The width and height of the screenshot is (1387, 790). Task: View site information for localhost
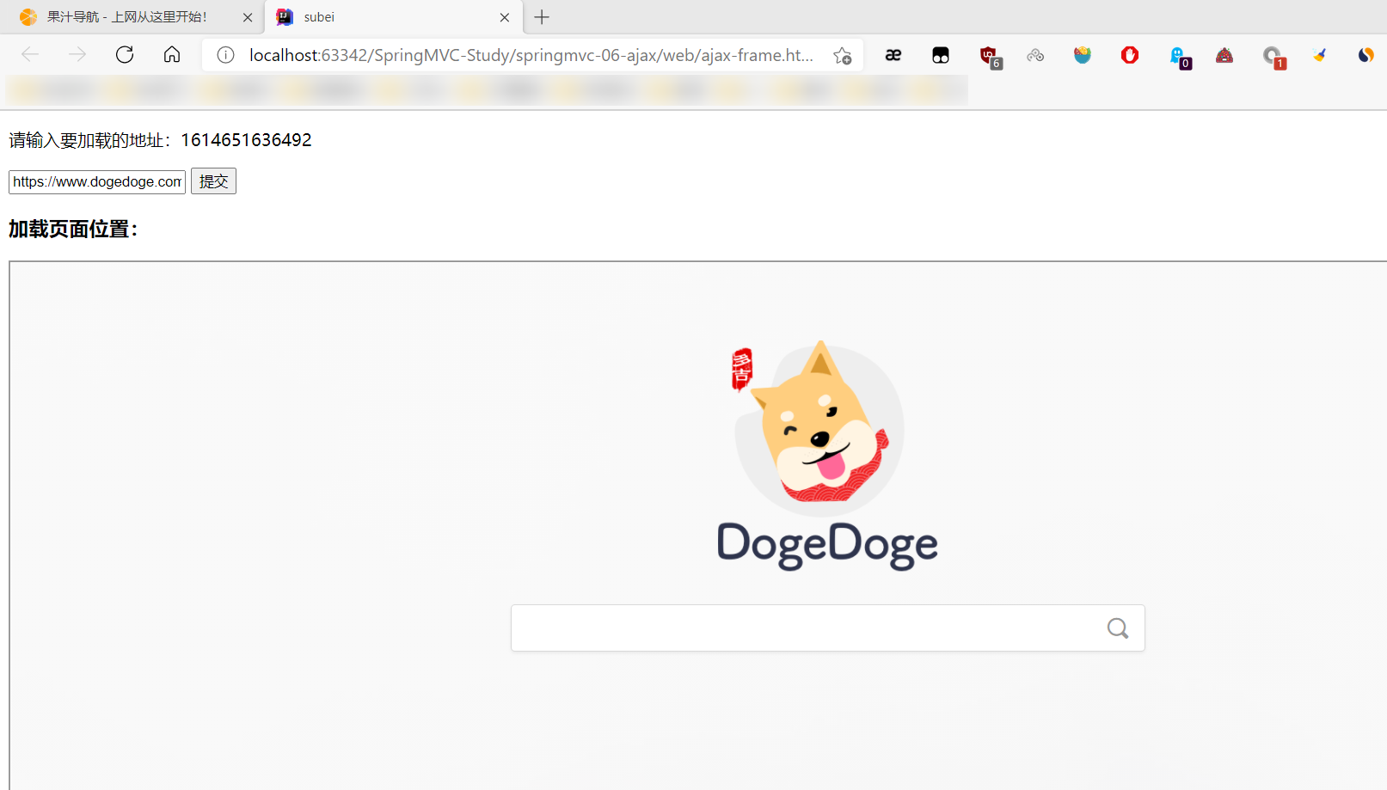[225, 55]
